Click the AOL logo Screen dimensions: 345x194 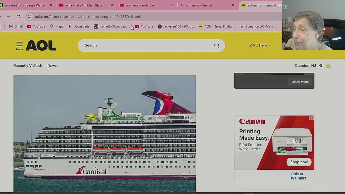(41, 46)
